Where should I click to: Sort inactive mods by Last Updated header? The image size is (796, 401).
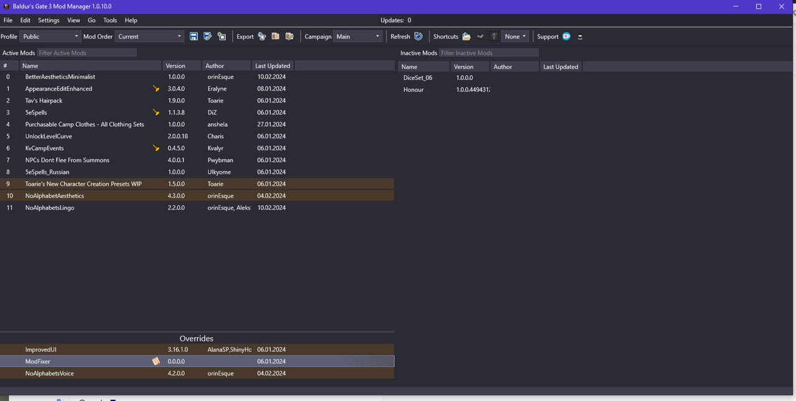[x=561, y=67]
